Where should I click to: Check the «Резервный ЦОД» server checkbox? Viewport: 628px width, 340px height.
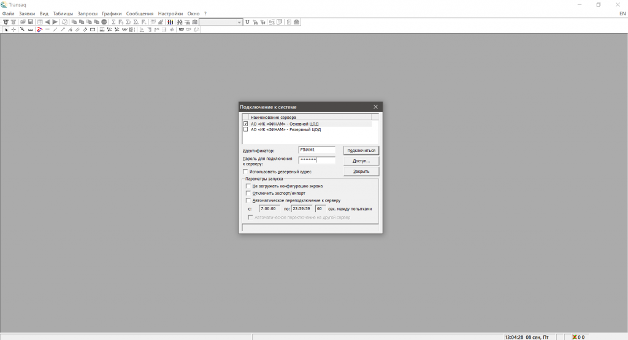246,130
